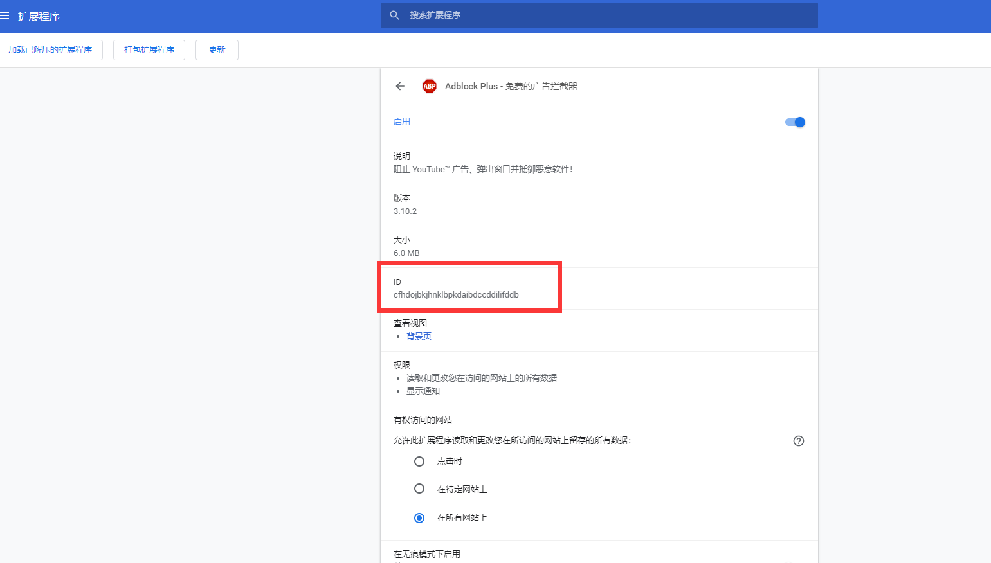Open the site access help icon
The image size is (991, 563).
tap(799, 441)
